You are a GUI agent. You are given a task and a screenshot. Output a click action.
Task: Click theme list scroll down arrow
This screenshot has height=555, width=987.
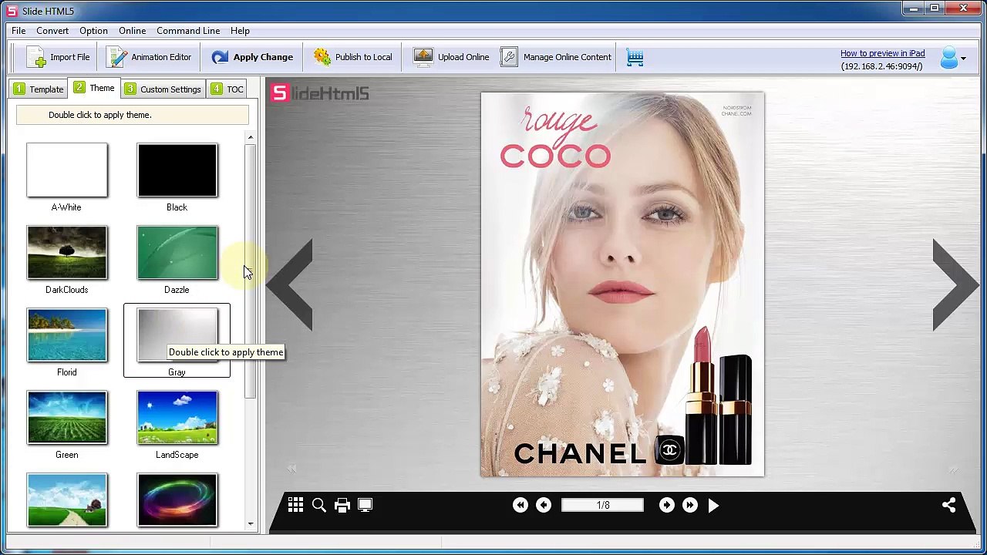pos(251,524)
